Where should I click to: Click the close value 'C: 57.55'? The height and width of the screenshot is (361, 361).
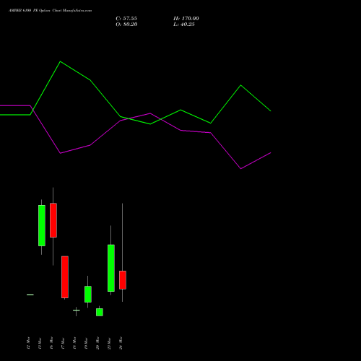click(126, 19)
